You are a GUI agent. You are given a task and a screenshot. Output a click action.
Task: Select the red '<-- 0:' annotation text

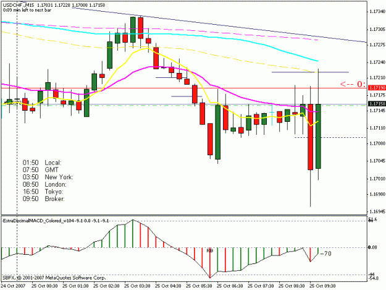pyautogui.click(x=353, y=84)
